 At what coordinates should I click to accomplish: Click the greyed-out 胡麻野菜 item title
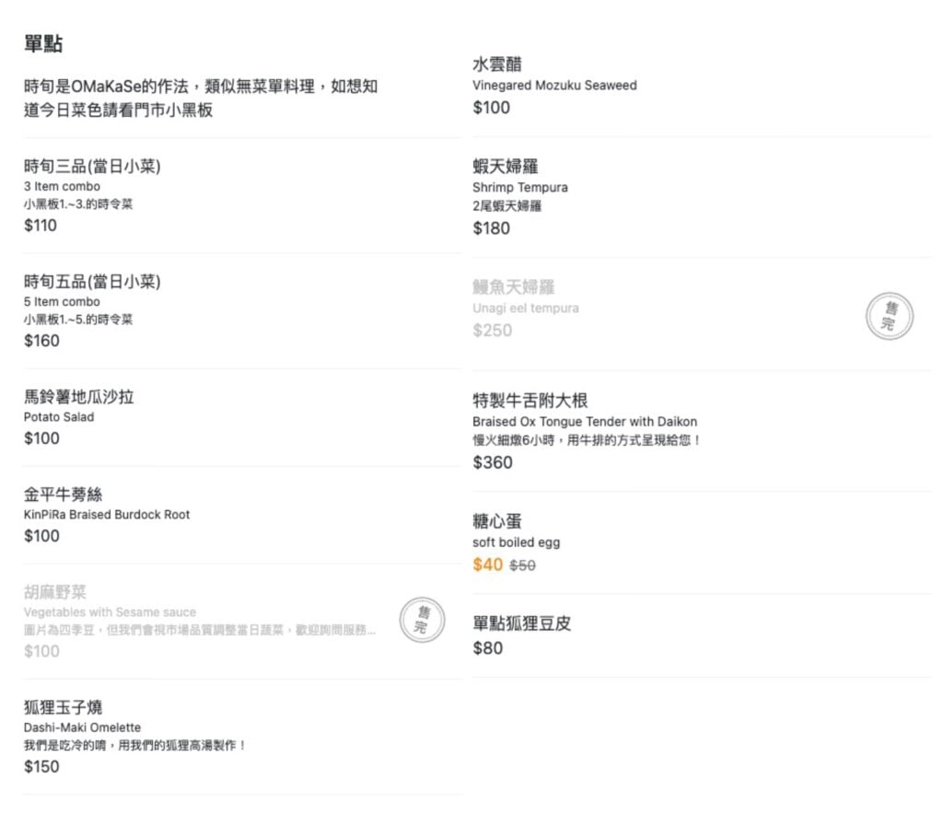click(x=55, y=592)
